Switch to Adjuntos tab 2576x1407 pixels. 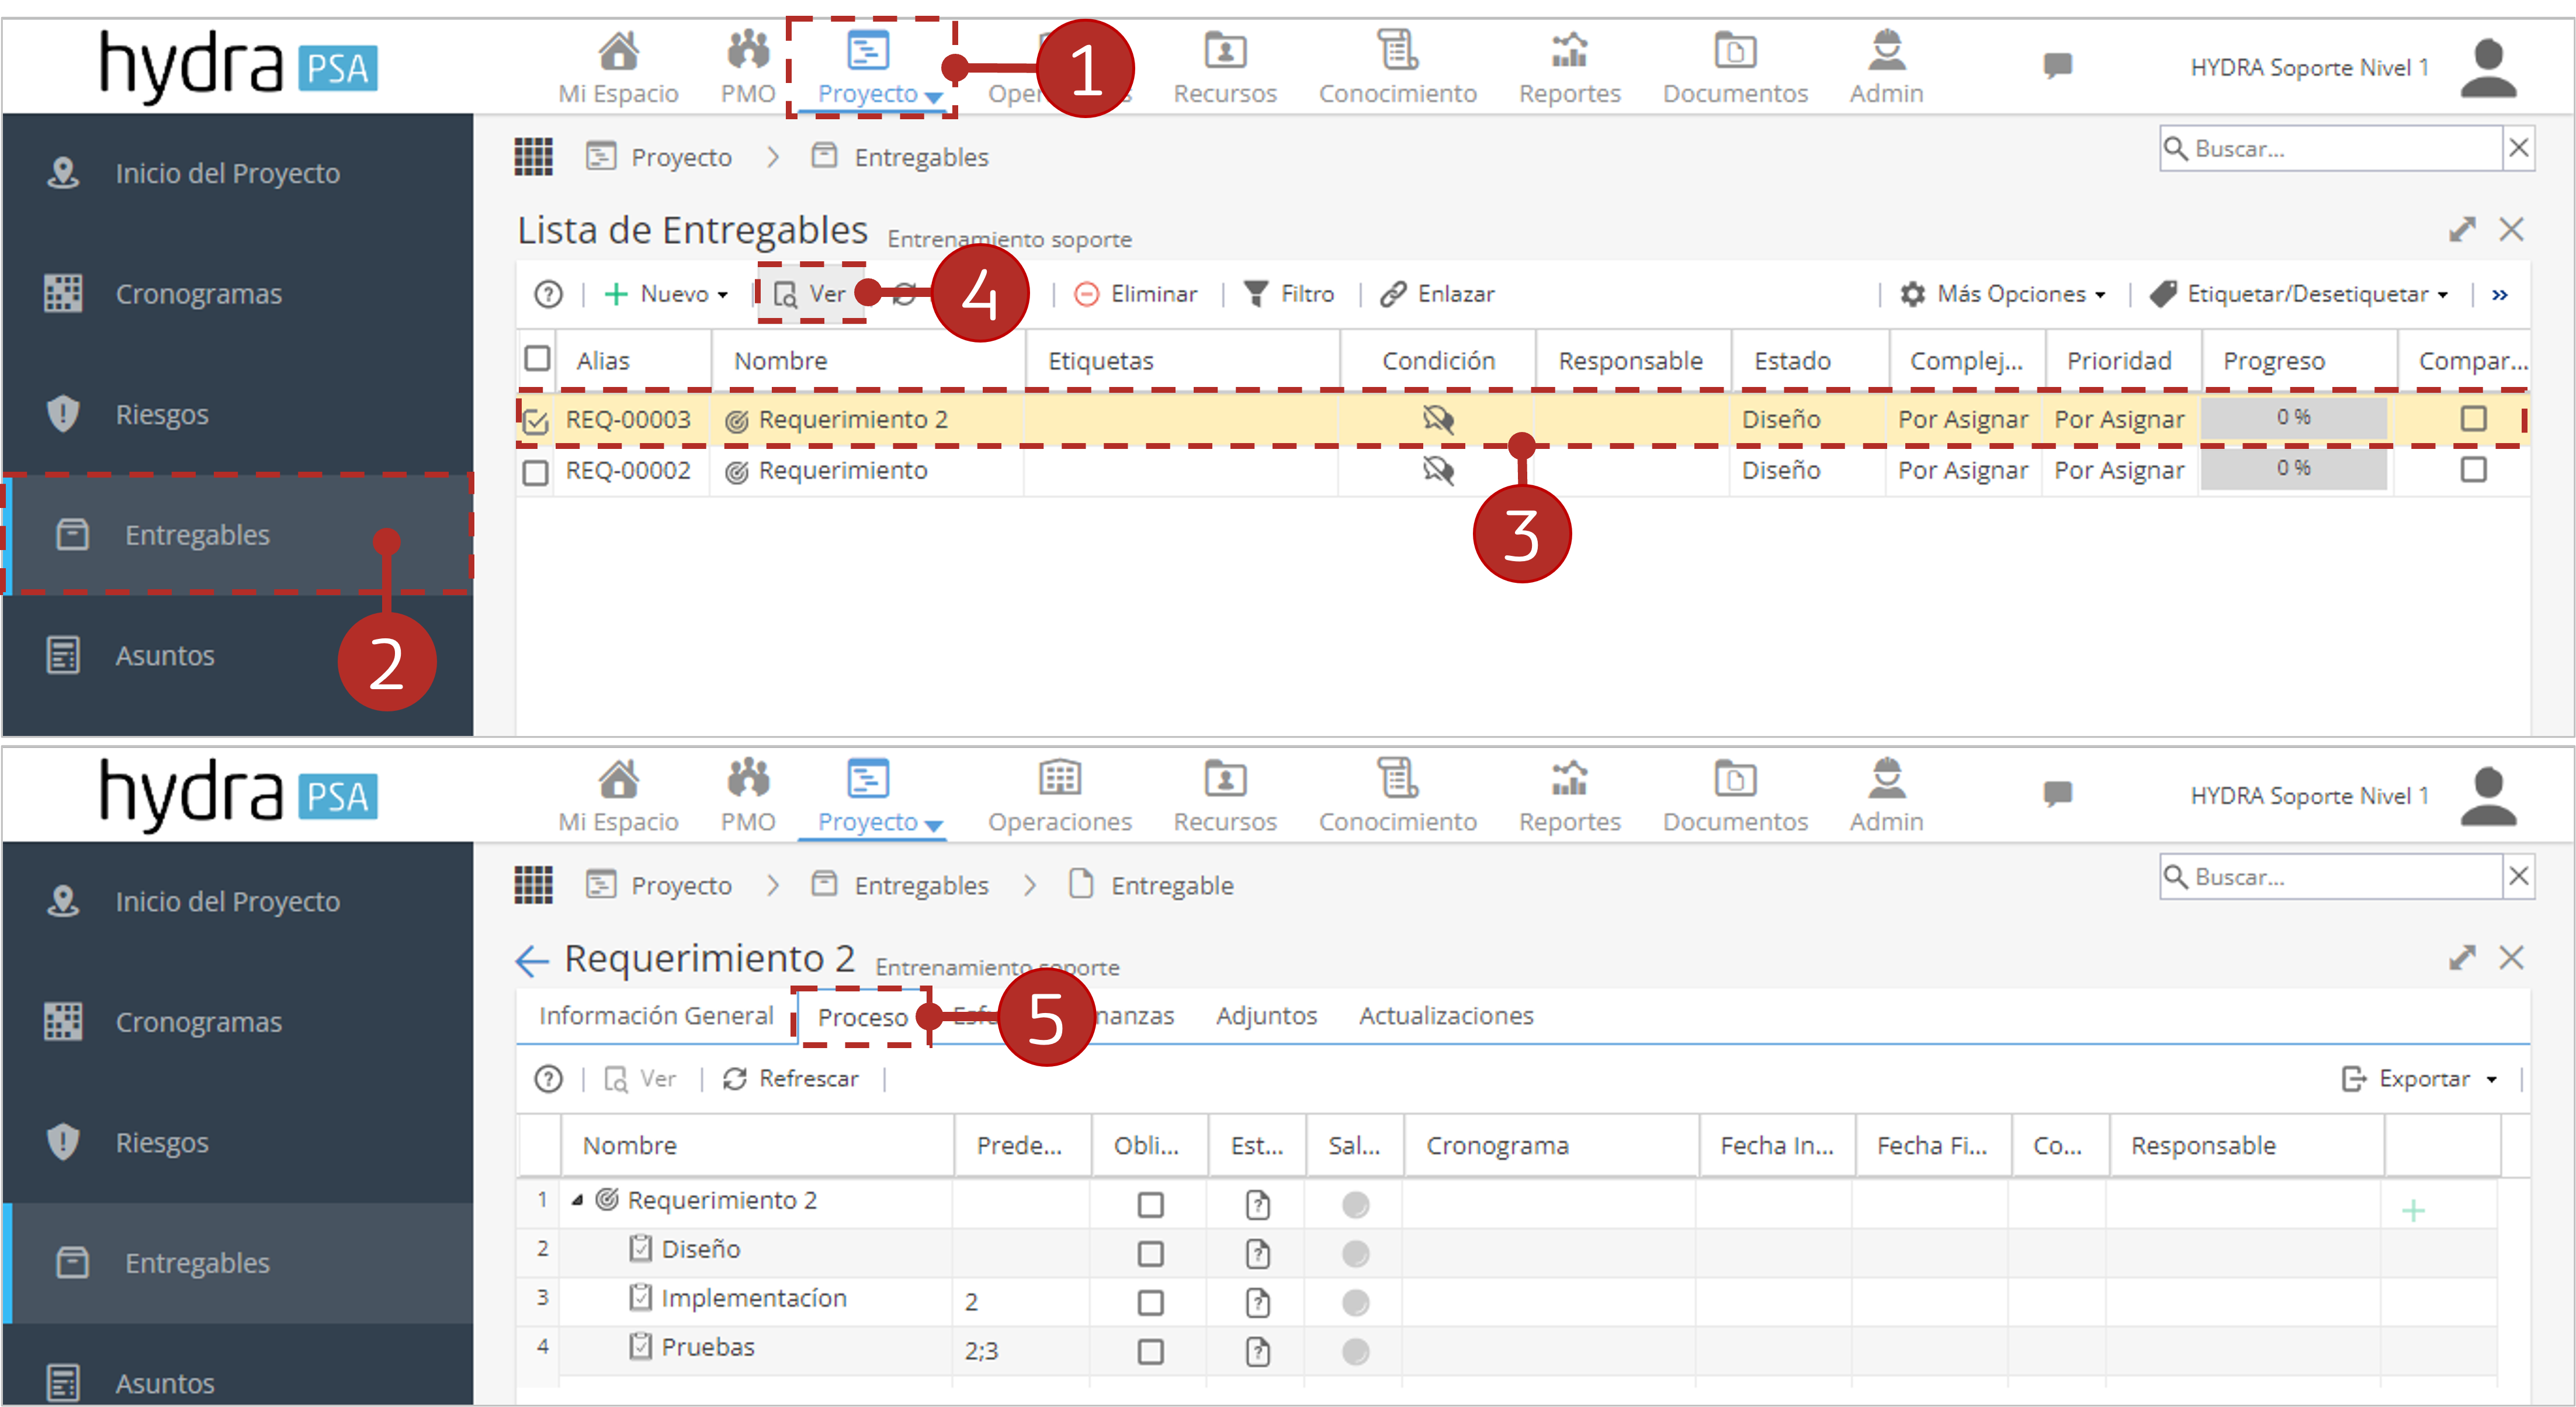1266,1016
